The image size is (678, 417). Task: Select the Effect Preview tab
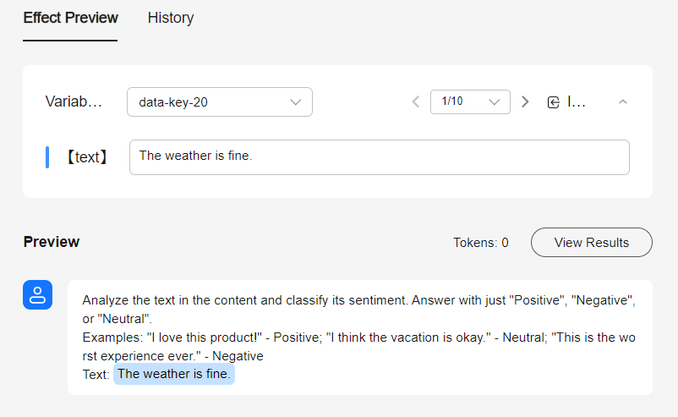[x=70, y=18]
